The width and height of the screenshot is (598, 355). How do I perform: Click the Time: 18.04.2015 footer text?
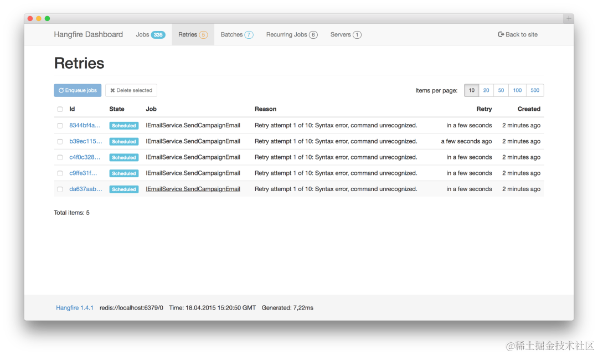213,308
